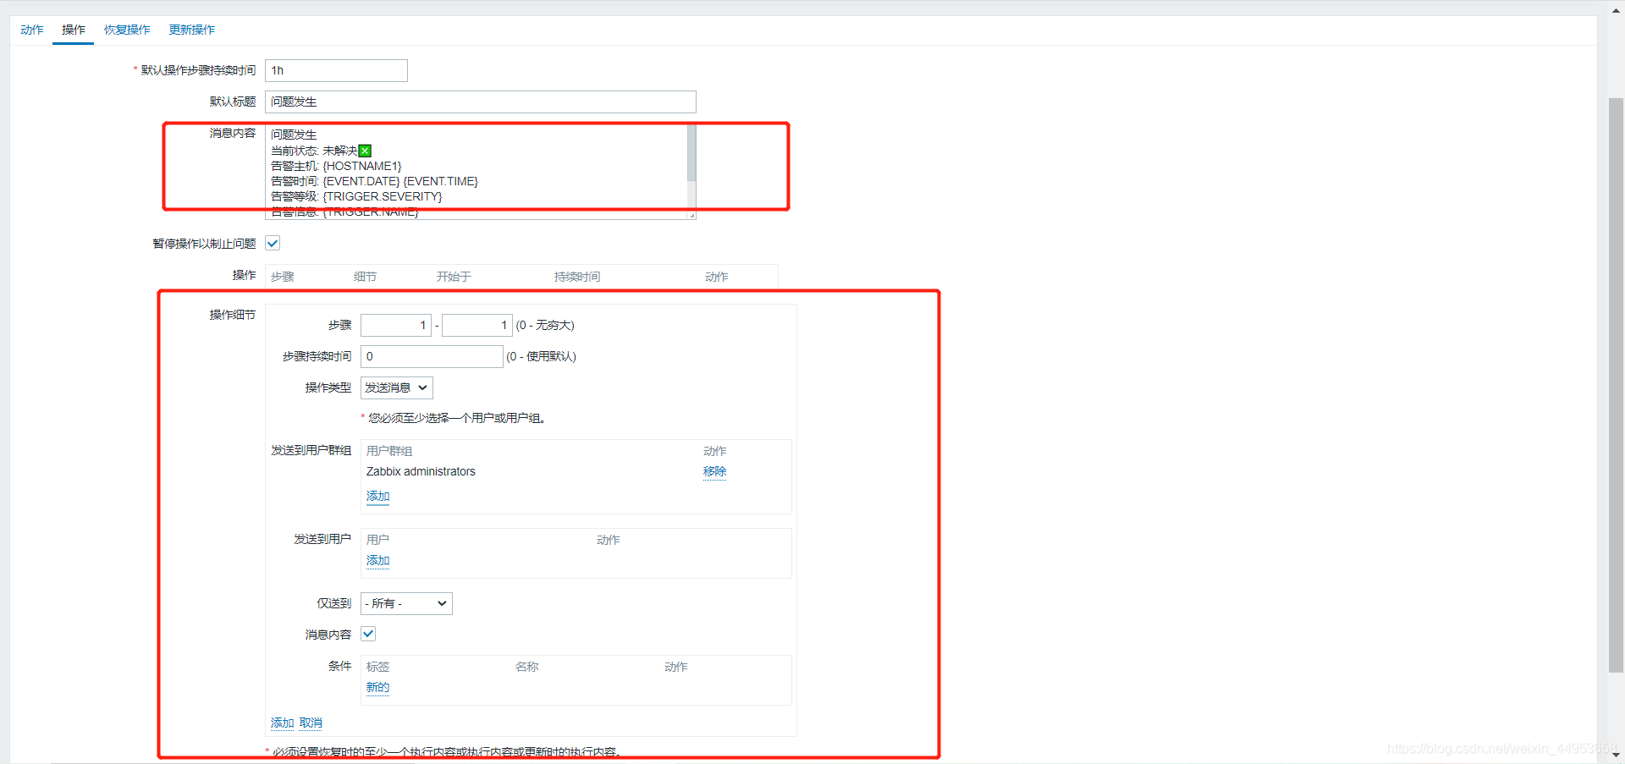Click the scrollbar up arrow
Viewport: 1625px width, 764px height.
pyautogui.click(x=1616, y=10)
